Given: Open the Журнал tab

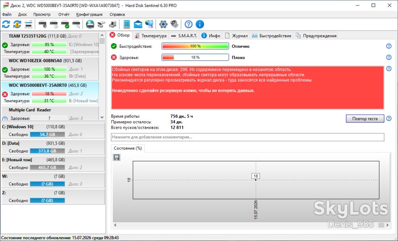Looking at the screenshot, I should tap(236, 36).
